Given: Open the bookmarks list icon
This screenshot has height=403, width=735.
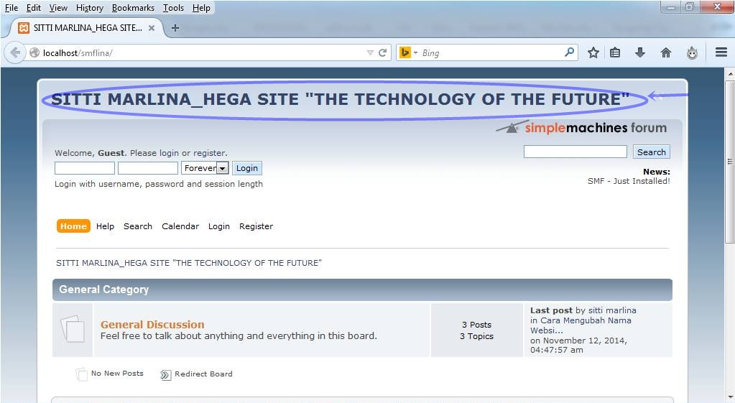Looking at the screenshot, I should click(615, 52).
